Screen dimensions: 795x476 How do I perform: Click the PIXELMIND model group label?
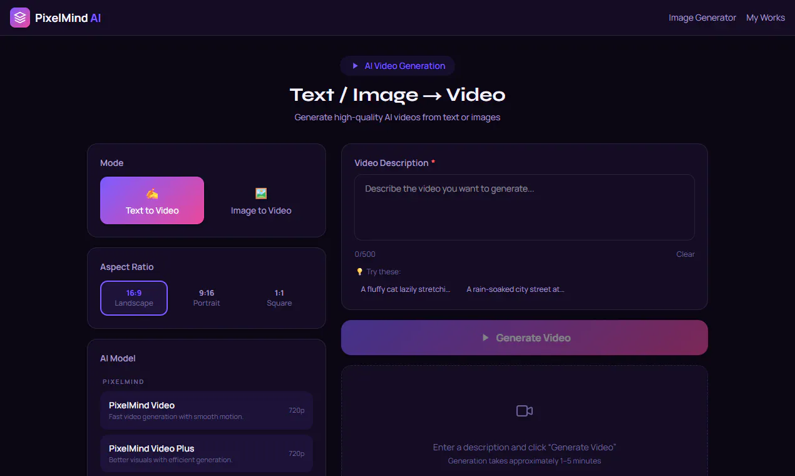tap(123, 381)
